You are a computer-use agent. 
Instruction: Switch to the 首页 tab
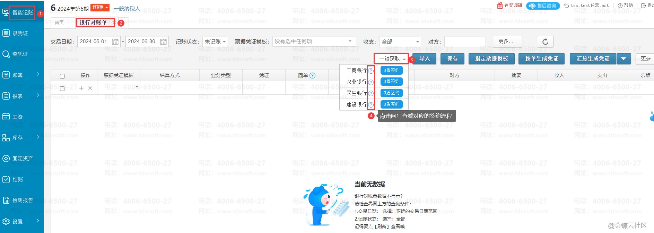point(59,22)
